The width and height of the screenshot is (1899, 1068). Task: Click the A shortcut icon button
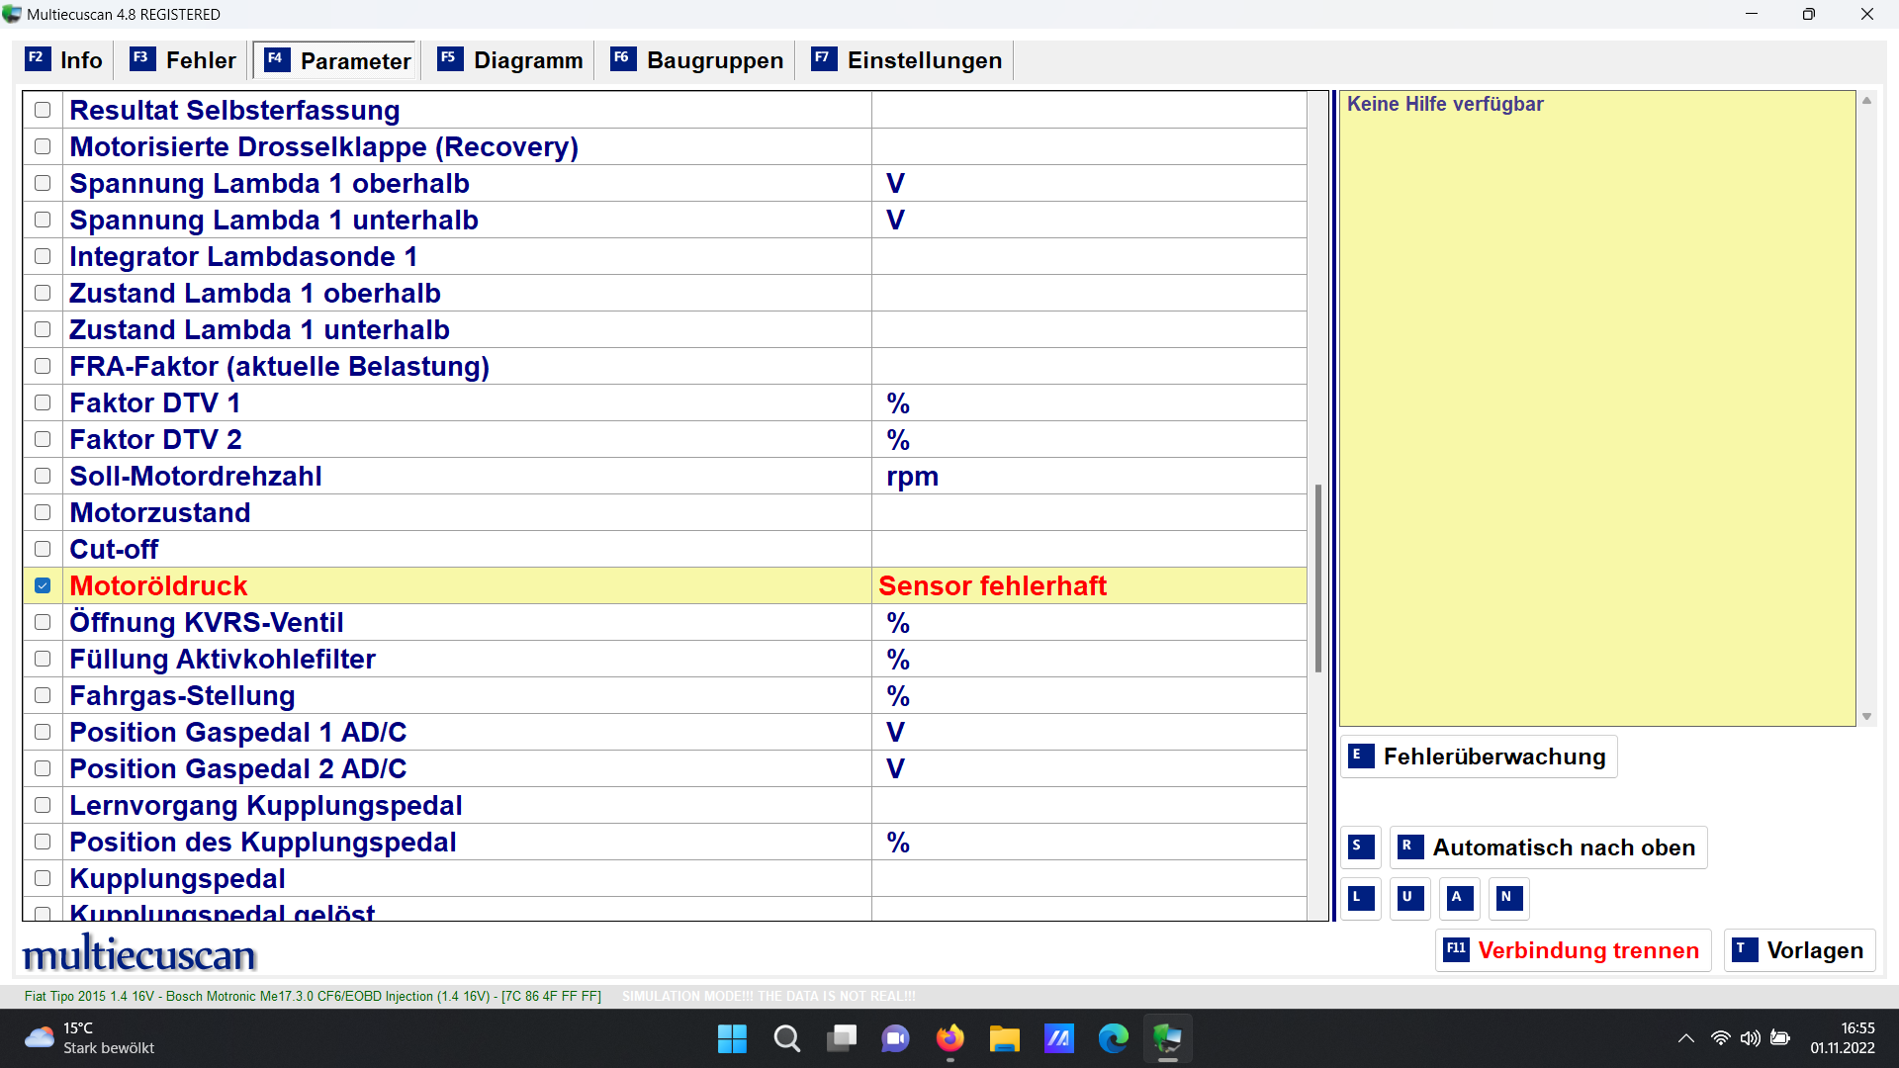point(1460,899)
